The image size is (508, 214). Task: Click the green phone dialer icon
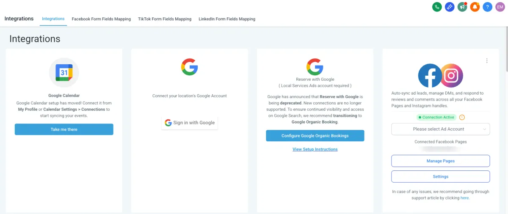click(437, 7)
